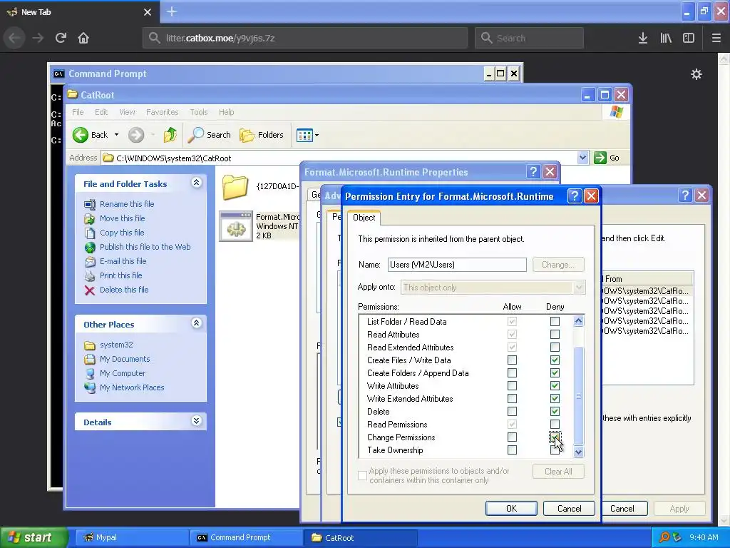Image resolution: width=730 pixels, height=548 pixels.
Task: Select the Object tab in Permission Entry
Action: (x=364, y=218)
